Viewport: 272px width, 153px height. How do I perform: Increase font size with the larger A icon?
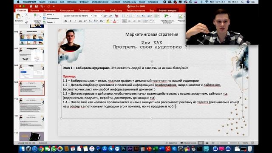point(105,16)
